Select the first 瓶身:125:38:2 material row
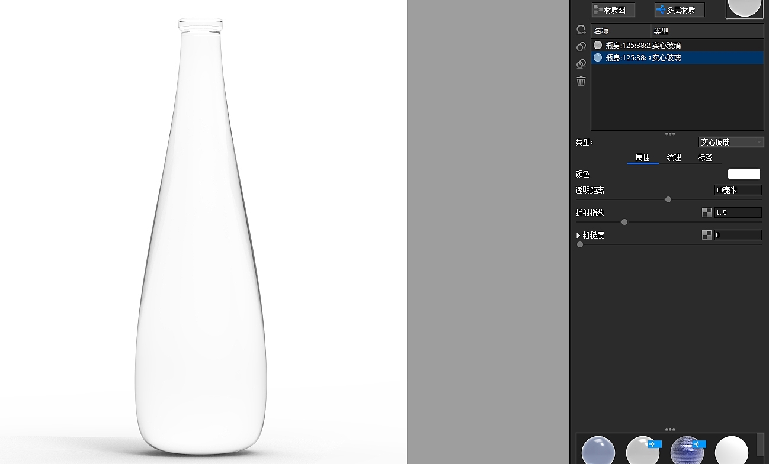Screen dimensions: 769x464 coord(677,45)
